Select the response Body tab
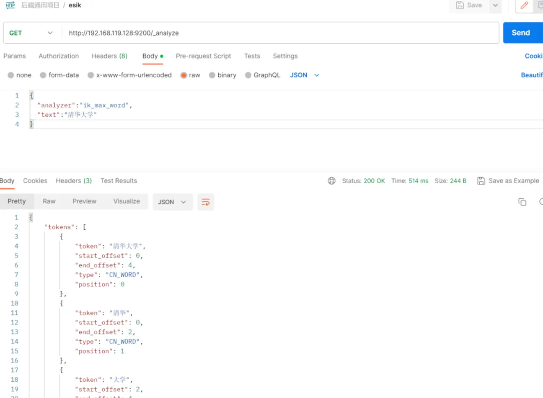543x398 pixels. [7, 181]
